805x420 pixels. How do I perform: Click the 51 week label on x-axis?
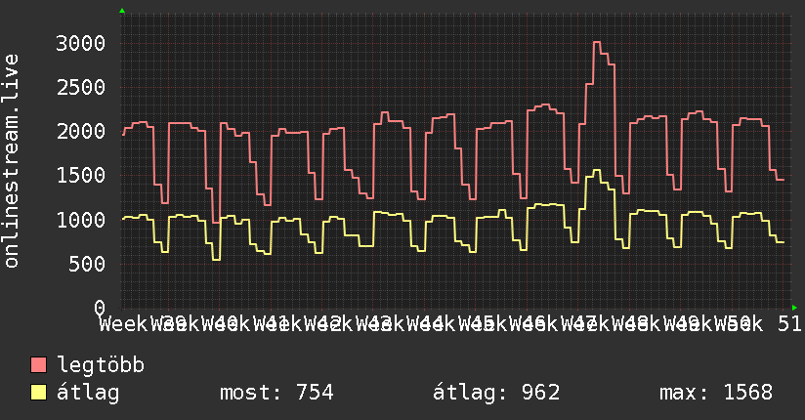pyautogui.click(x=789, y=324)
